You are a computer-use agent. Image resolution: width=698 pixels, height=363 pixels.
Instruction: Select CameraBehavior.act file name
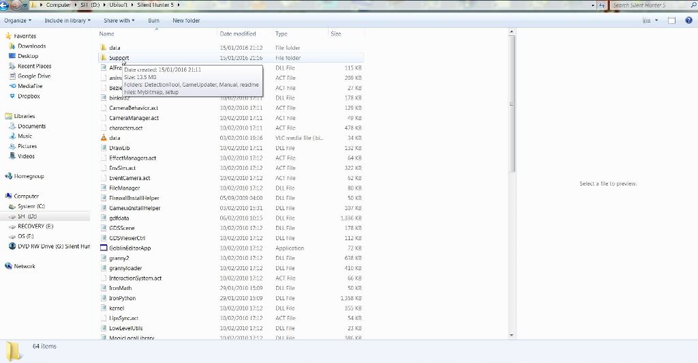coord(134,108)
